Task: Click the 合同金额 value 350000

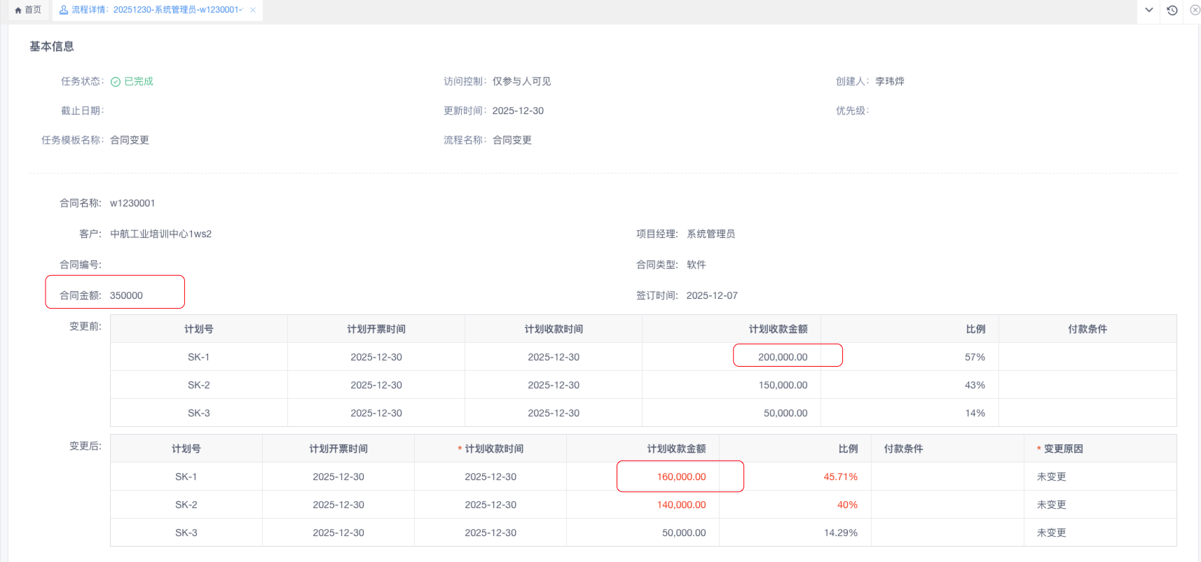Action: (x=126, y=295)
